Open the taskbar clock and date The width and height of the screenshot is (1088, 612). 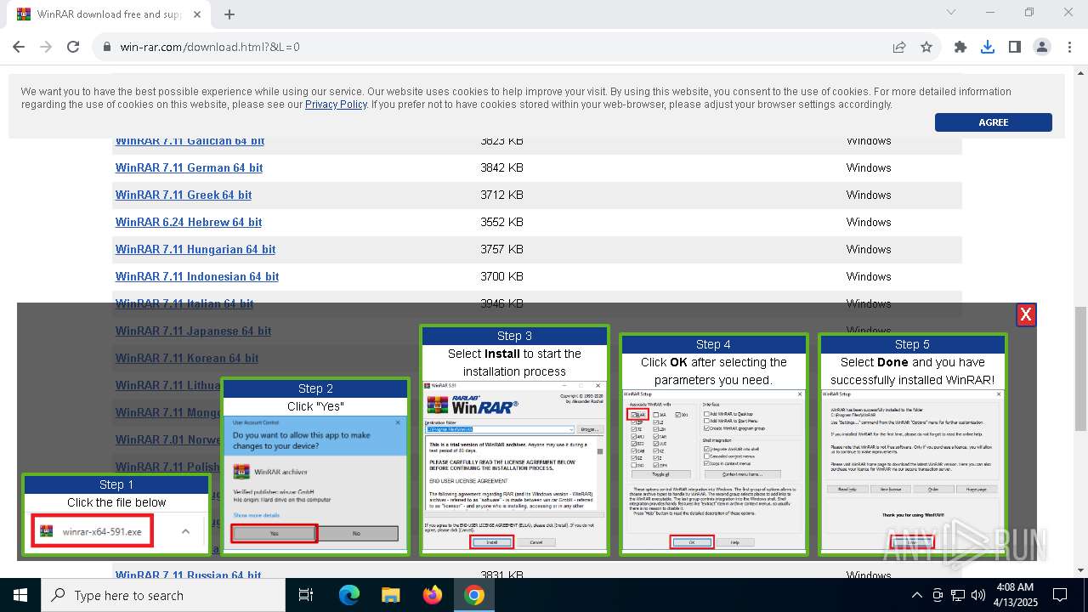point(1014,595)
